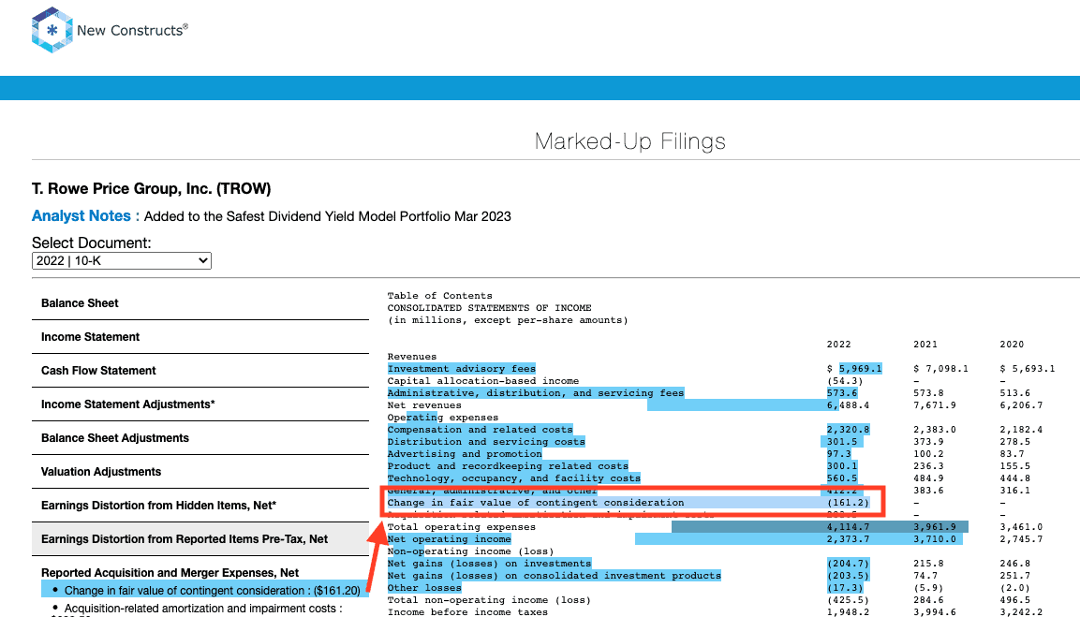Click the Income before income taxes line
1080x617 pixels.
pos(467,612)
